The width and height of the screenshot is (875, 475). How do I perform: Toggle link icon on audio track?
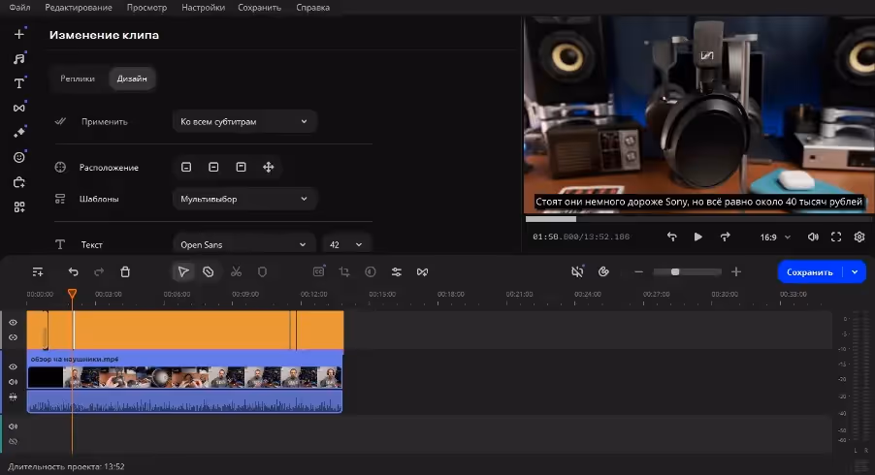(13, 441)
